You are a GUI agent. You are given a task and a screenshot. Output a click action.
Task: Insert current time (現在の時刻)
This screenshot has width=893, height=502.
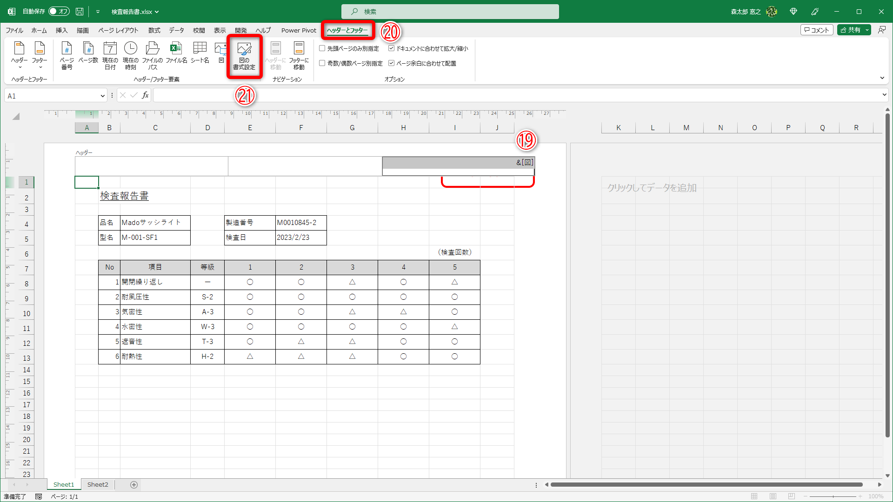point(131,55)
